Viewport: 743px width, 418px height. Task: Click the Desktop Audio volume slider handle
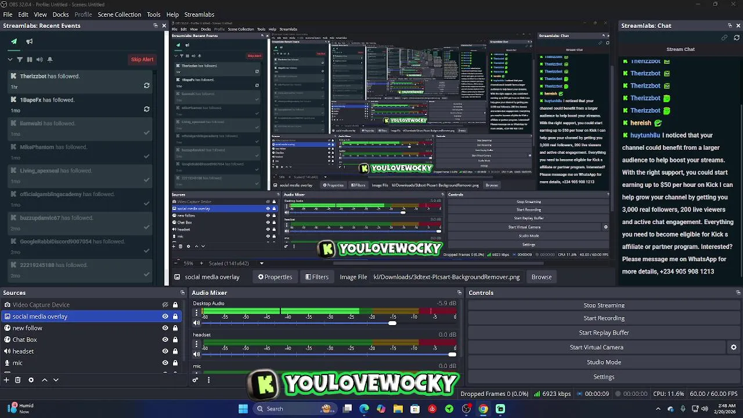click(392, 323)
